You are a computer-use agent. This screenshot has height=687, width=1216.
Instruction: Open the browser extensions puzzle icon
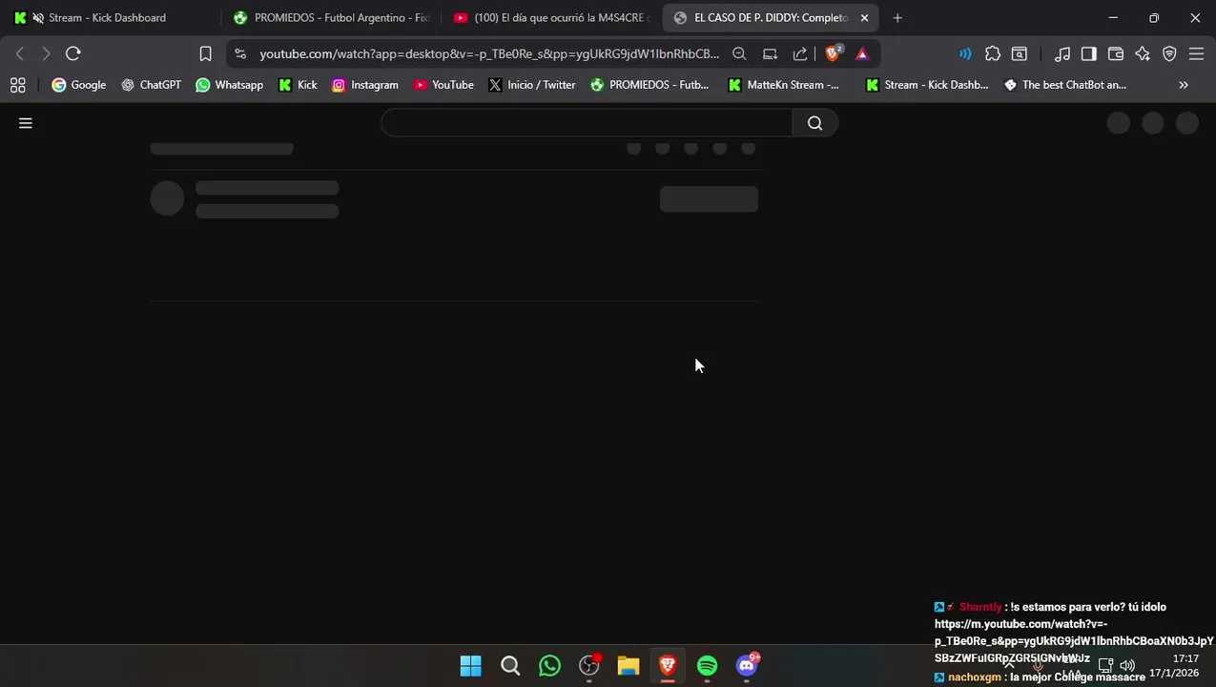click(993, 53)
